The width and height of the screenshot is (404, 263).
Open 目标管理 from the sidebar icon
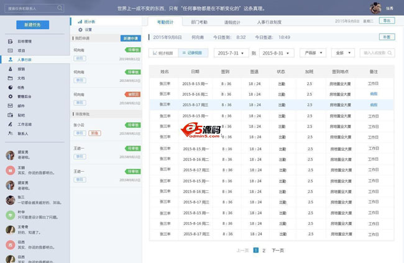pyautogui.click(x=10, y=42)
